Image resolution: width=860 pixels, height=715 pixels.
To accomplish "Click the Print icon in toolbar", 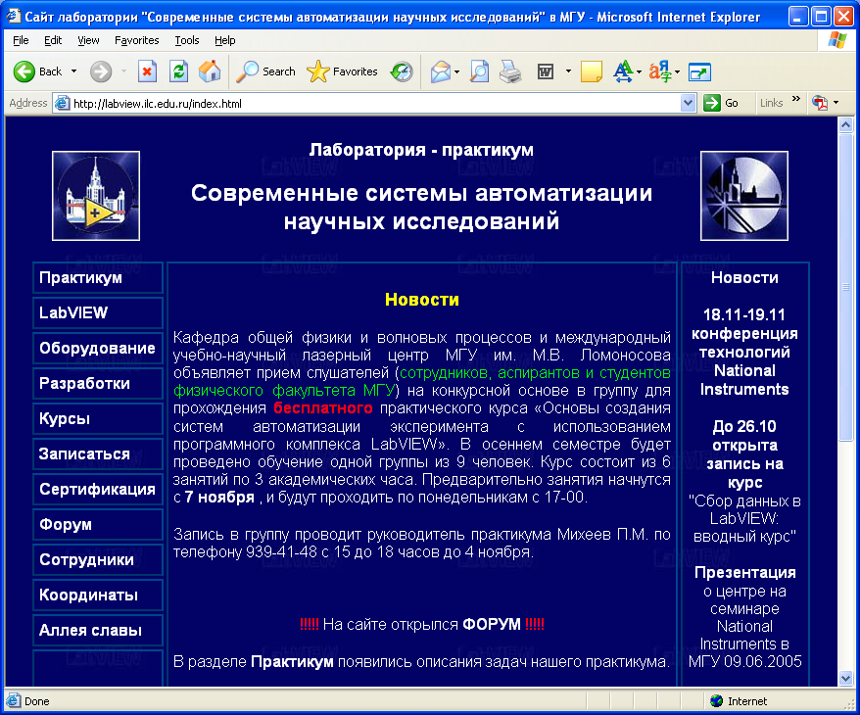I will (509, 71).
